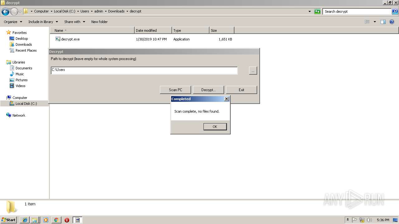The width and height of the screenshot is (399, 224).
Task: Click the Exit button in Decrypt window
Action: pyautogui.click(x=242, y=90)
